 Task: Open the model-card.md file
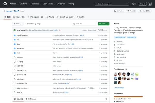(x=22, y=84)
